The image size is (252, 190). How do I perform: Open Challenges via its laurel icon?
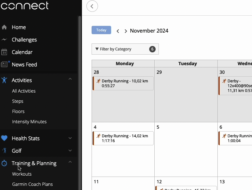click(x=4, y=40)
